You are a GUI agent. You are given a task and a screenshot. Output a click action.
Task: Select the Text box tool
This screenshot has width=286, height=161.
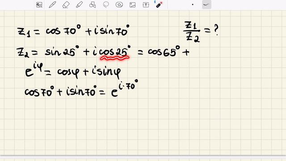(x=146, y=5)
